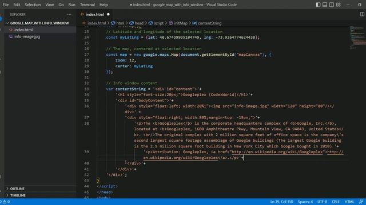
Task: Click the Split Editor icon
Action: 362,14
